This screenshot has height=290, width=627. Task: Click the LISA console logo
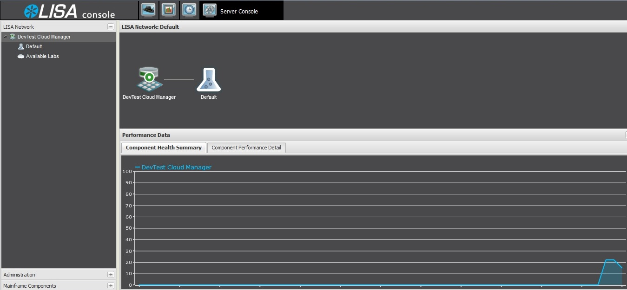click(70, 11)
